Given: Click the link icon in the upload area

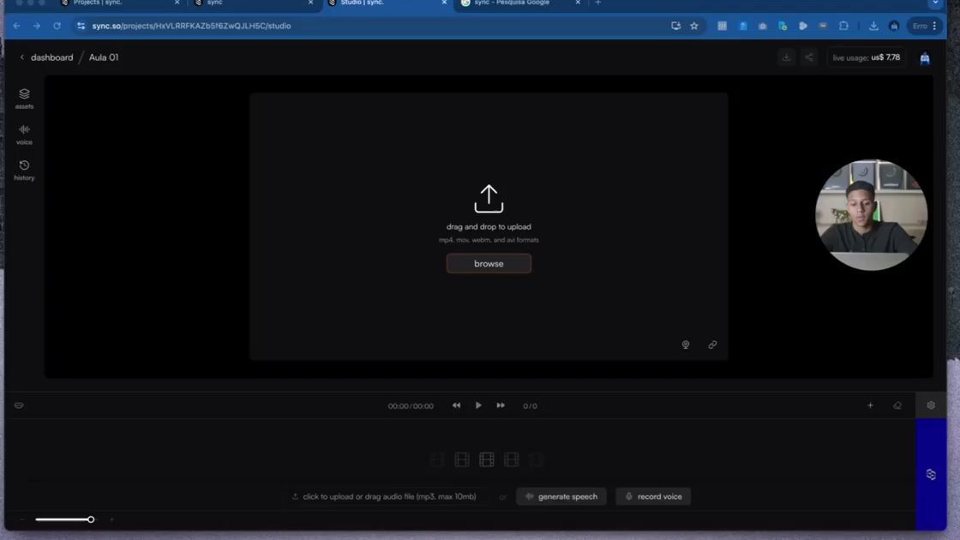Looking at the screenshot, I should tap(712, 345).
